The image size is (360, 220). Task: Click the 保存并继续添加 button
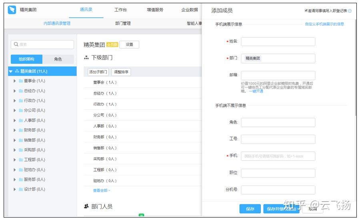coord(282,209)
